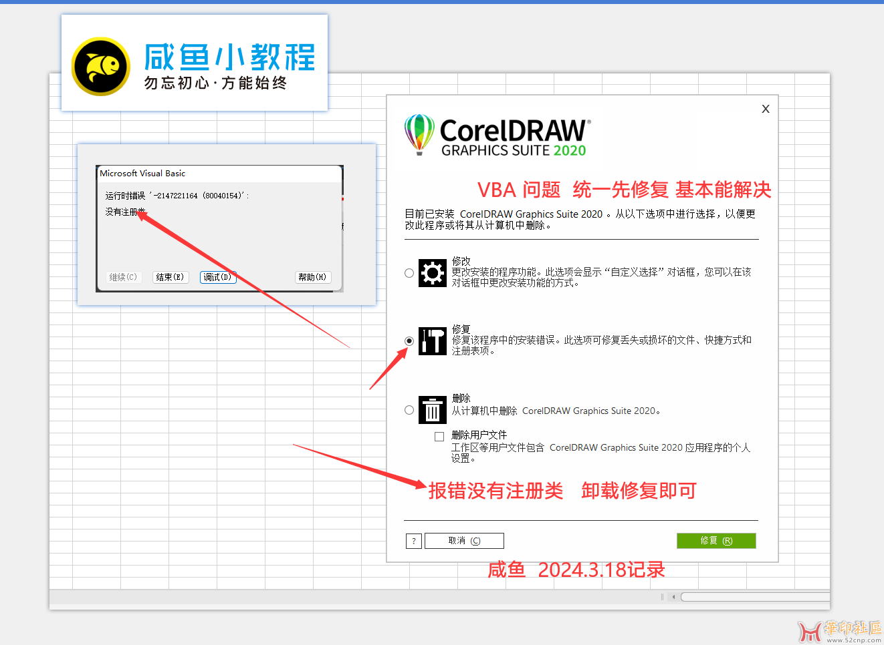Click the tools icon beside 修复 option

(432, 341)
